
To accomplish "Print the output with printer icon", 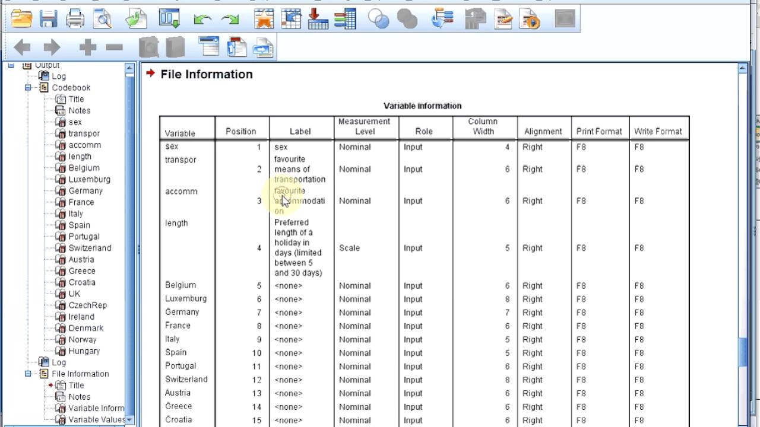I will pos(75,19).
